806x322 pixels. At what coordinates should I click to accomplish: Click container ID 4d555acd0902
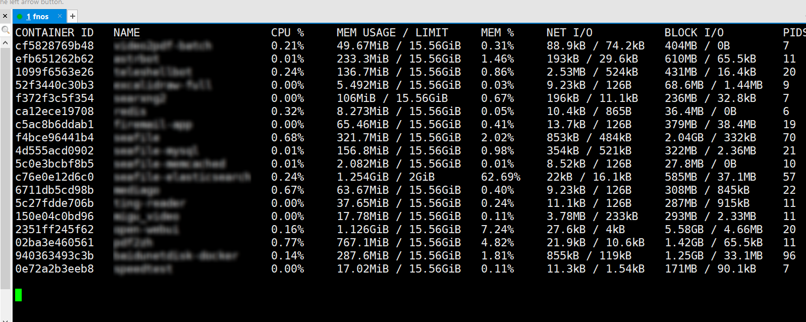click(55, 151)
